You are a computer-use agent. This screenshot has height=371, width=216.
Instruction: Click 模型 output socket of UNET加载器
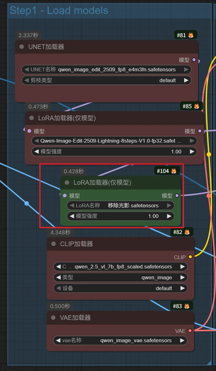(194, 60)
